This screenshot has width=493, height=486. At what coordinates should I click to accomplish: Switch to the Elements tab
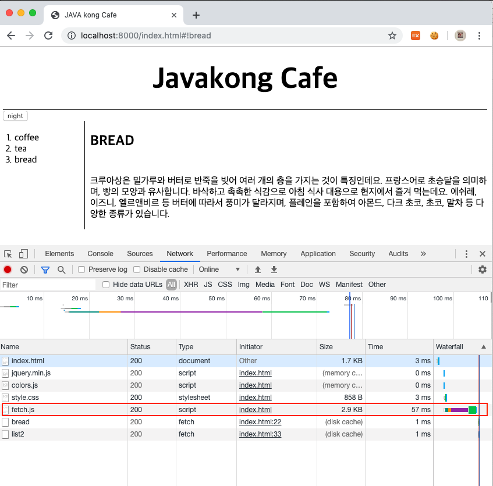tap(59, 254)
